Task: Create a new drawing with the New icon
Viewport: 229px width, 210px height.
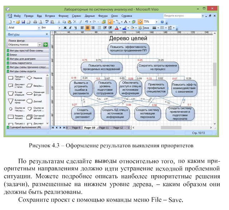Action: pyautogui.click(x=10, y=22)
